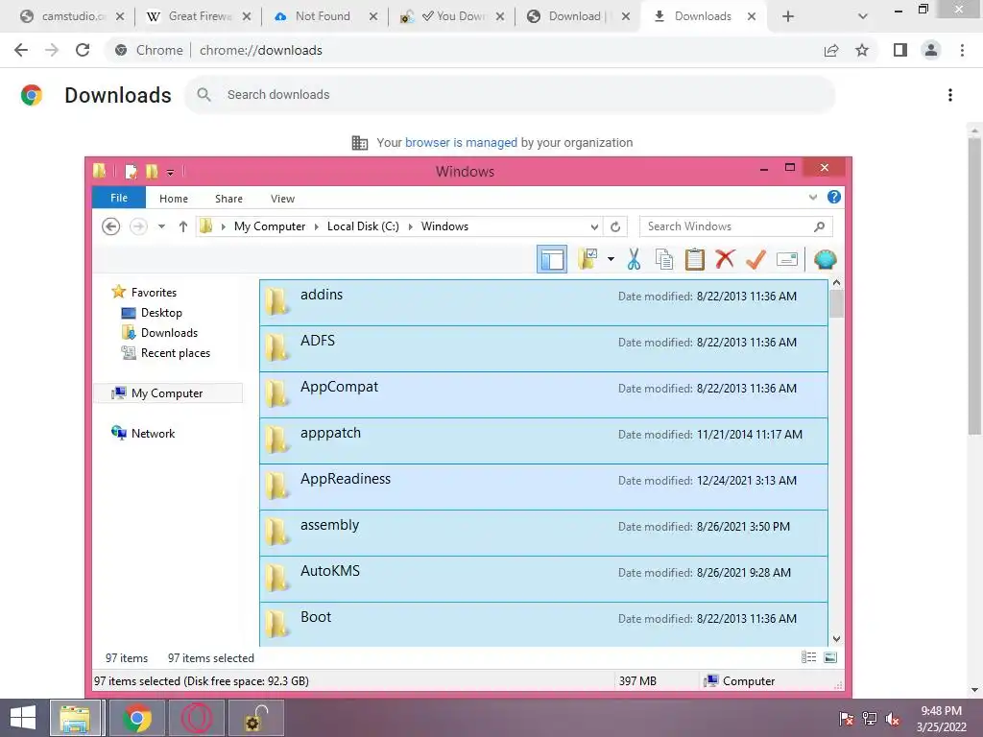Expand the chevron after Local Disk (C:)

click(x=411, y=226)
